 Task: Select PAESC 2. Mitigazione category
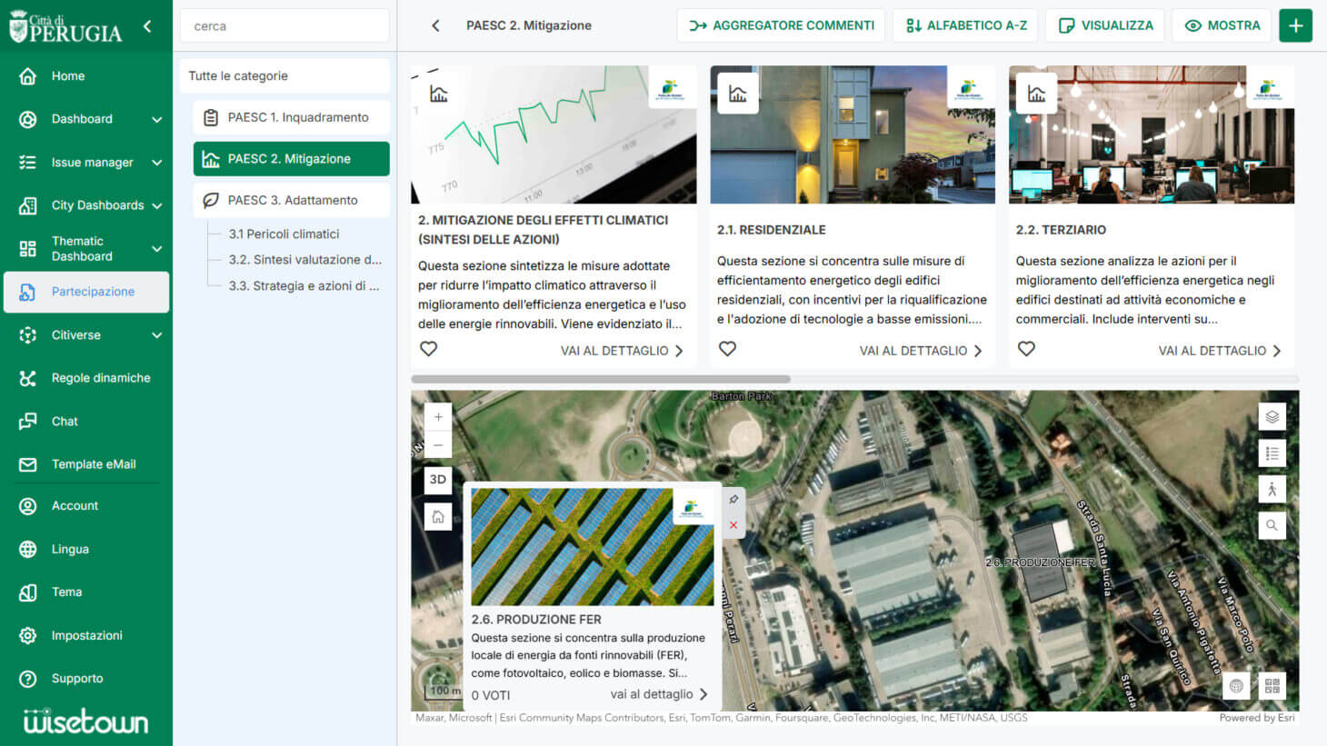click(291, 159)
